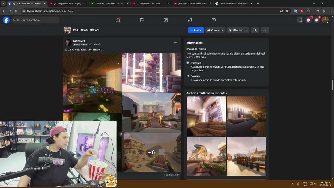334x188 pixels.
Task: Open the account profile picture menu
Action: coord(325,20)
